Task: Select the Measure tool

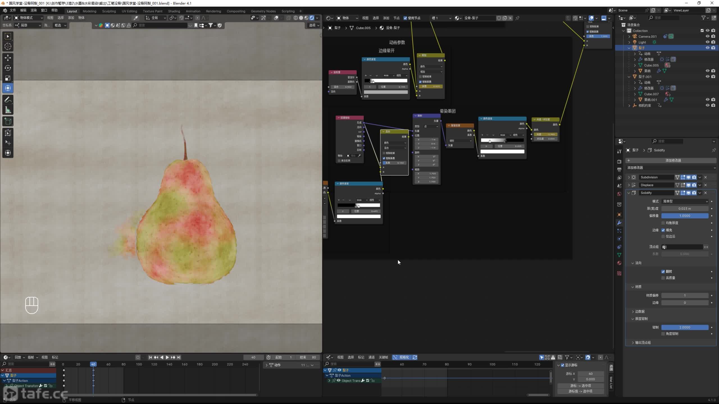Action: [x=8, y=110]
